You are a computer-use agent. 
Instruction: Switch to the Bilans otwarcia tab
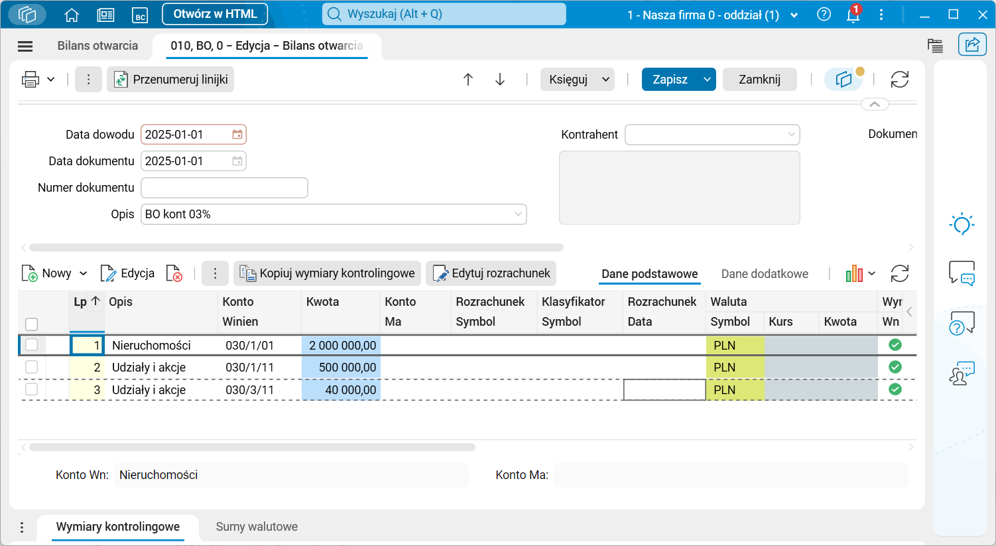tap(98, 46)
